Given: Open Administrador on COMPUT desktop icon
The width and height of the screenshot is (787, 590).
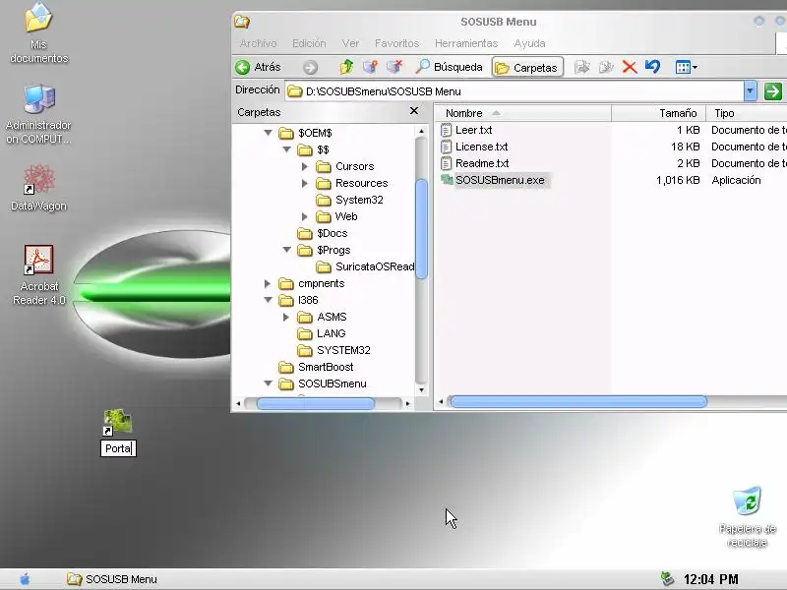Looking at the screenshot, I should (38, 114).
